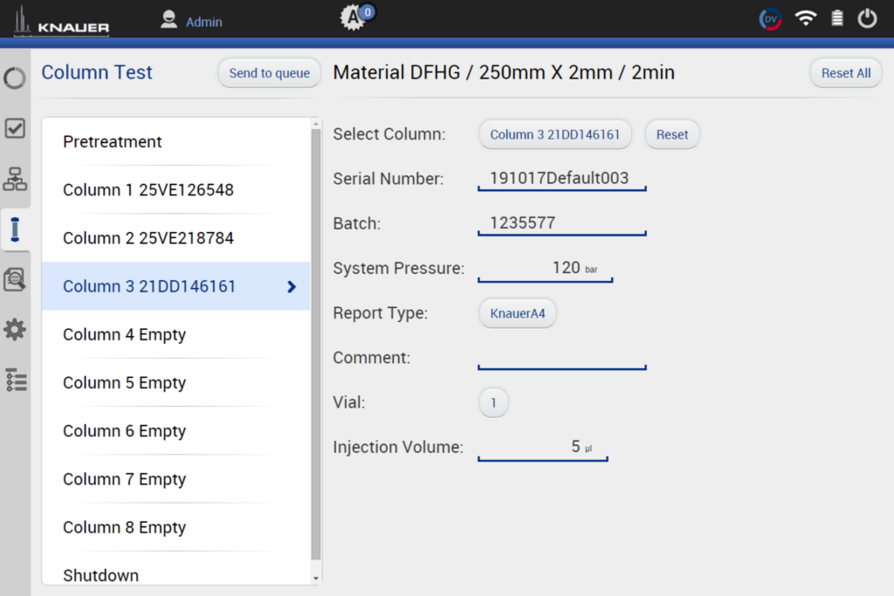Select Column 8 Empty
This screenshot has width=894, height=596.
(x=176, y=527)
